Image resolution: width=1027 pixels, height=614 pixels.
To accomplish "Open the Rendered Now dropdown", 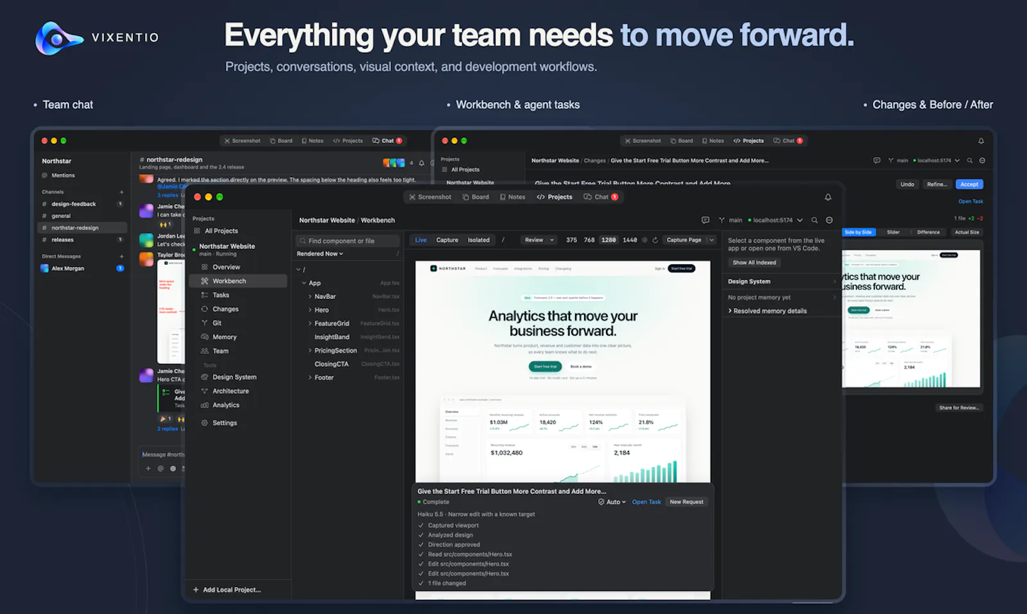I will [320, 254].
